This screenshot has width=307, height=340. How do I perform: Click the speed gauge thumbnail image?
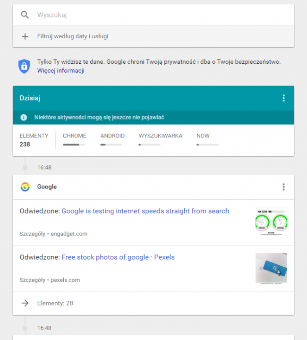(271, 223)
